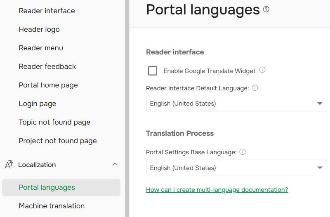Click the Reader interface section heading
The width and height of the screenshot is (330, 217).
(175, 52)
